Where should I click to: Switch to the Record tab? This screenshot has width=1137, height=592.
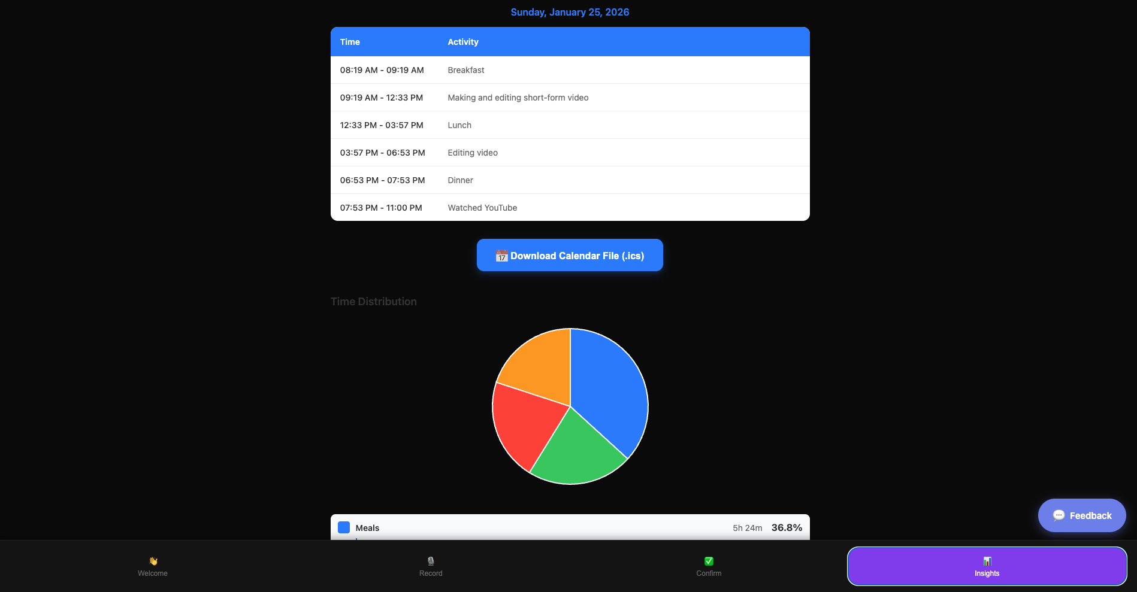tap(431, 566)
